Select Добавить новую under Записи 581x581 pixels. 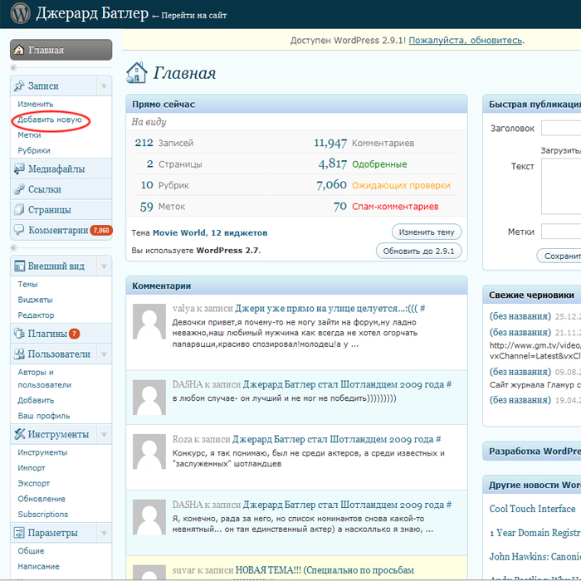click(x=50, y=120)
